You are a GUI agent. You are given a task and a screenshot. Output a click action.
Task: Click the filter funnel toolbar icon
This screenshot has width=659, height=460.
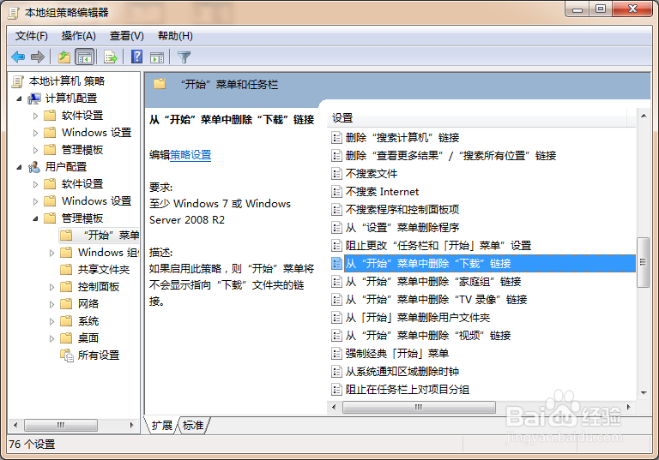pos(184,57)
